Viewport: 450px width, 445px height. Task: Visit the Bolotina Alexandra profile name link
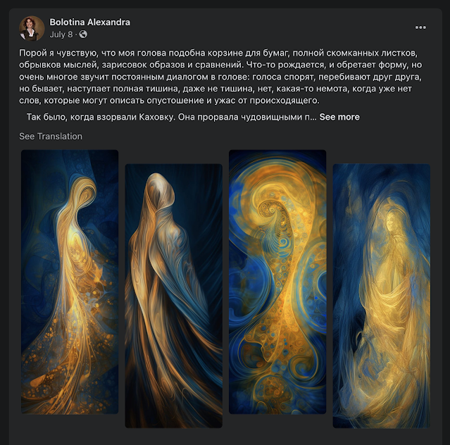[x=89, y=22]
